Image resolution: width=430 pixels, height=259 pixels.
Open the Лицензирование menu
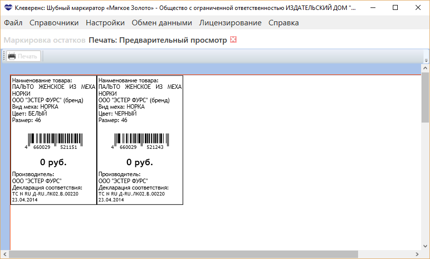(230, 23)
